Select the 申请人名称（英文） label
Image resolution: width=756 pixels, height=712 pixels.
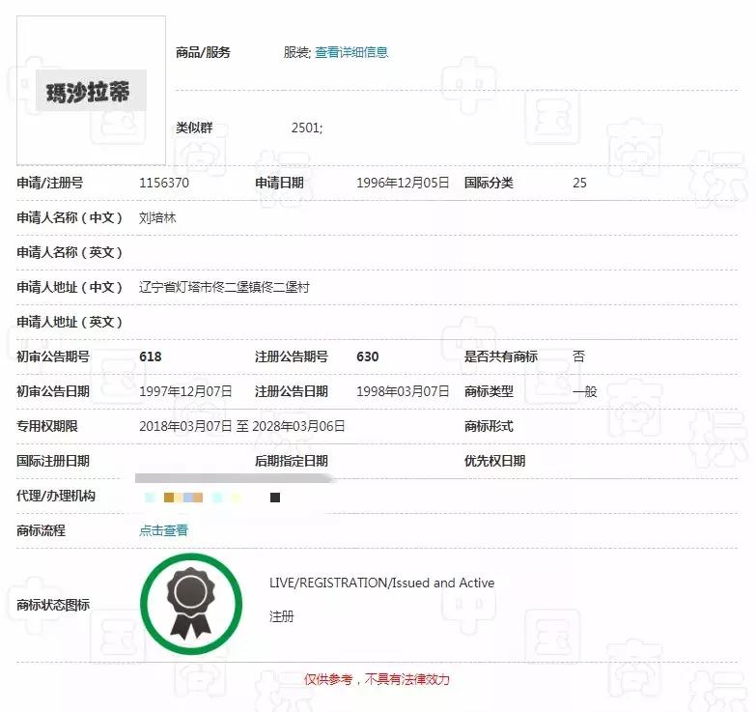[70, 252]
